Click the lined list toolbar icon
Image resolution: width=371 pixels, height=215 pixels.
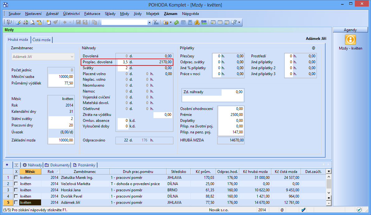pos(220,22)
